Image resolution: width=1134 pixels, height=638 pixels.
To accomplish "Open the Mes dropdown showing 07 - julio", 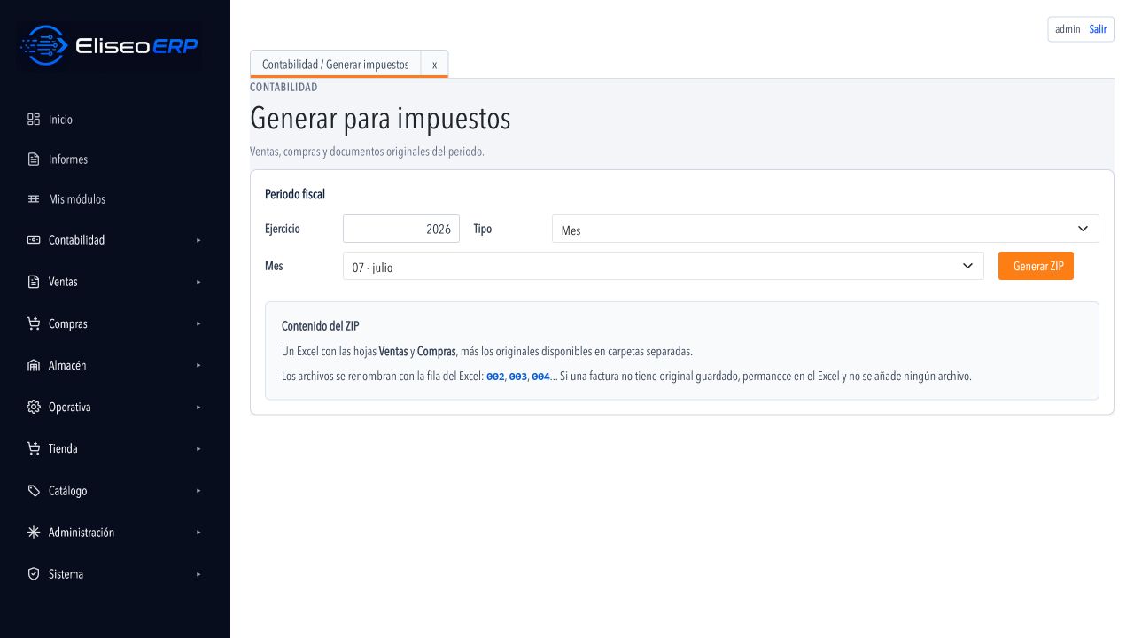I will pos(663,266).
